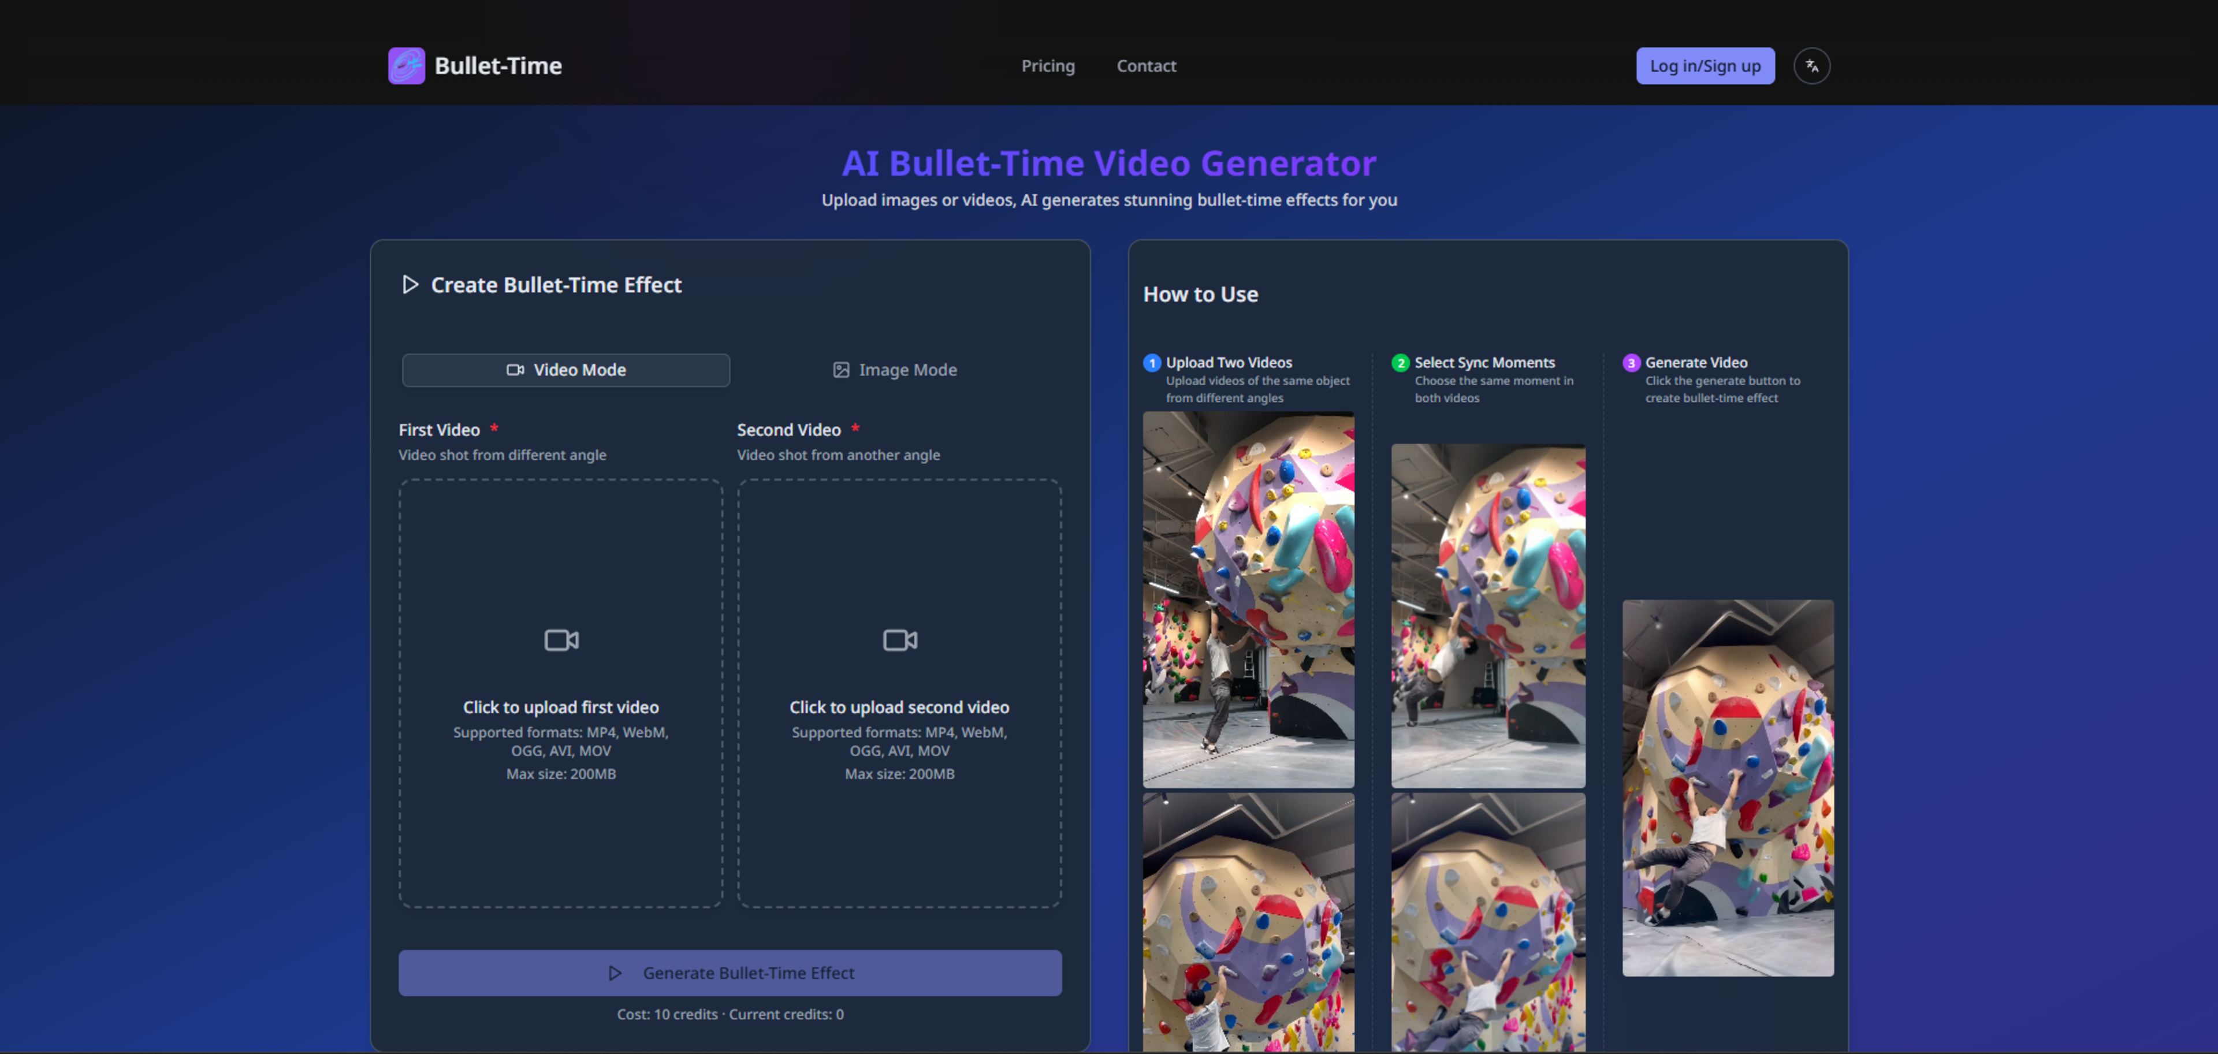Switch to Video Mode tab
This screenshot has height=1054, width=2218.
tap(565, 370)
